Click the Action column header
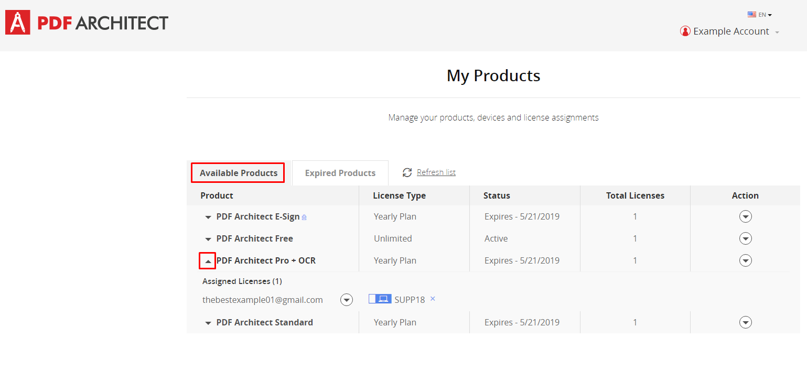Image resolution: width=807 pixels, height=371 pixels. (745, 195)
